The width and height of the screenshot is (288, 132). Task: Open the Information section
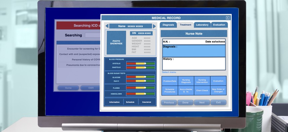pos(115,102)
